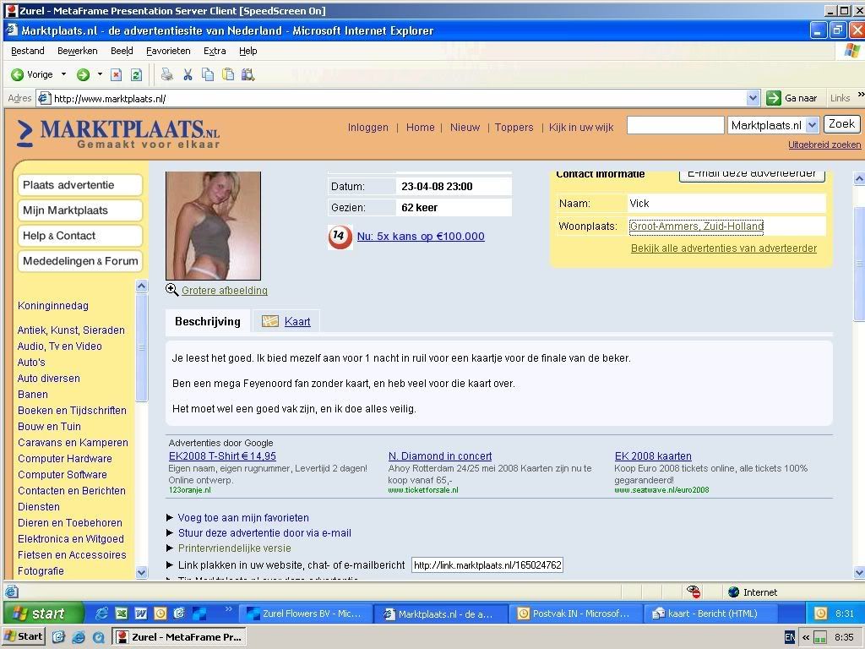This screenshot has width=865, height=649.
Task: Expand hidden quick launch icons chevron
Action: (228, 608)
